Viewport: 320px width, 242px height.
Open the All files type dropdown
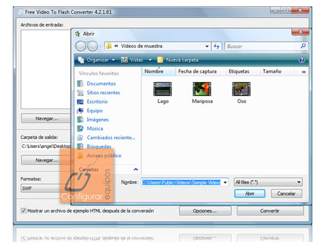268,182
